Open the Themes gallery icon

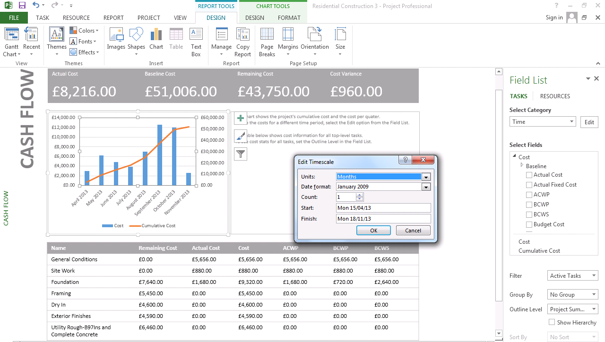pyautogui.click(x=57, y=35)
